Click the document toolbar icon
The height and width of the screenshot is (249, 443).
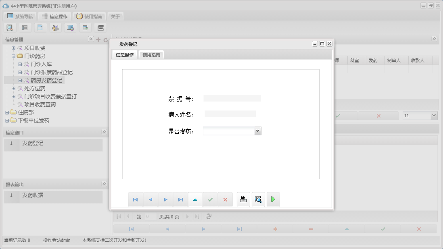(x=40, y=27)
